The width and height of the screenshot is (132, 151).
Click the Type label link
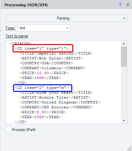10,28
